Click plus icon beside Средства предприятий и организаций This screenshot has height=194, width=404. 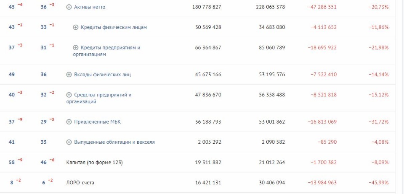coord(69,95)
